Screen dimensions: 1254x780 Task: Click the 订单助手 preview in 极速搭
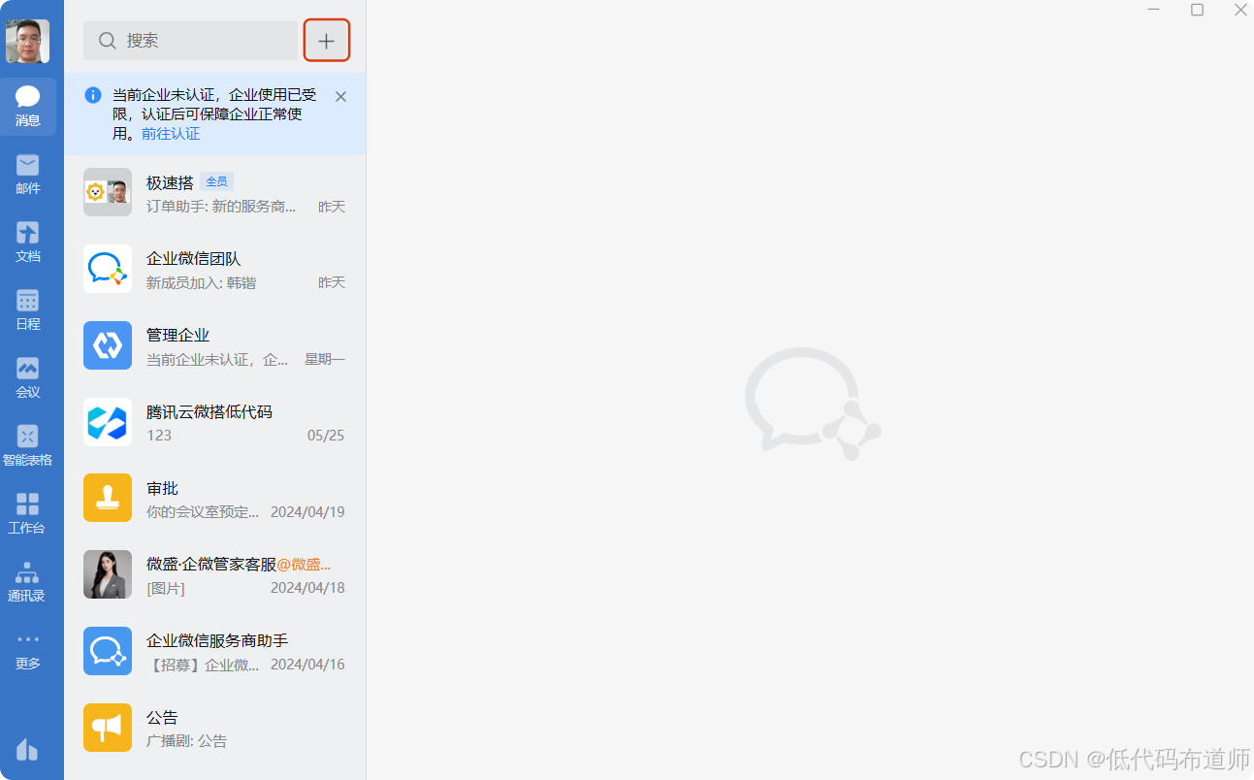pos(221,207)
